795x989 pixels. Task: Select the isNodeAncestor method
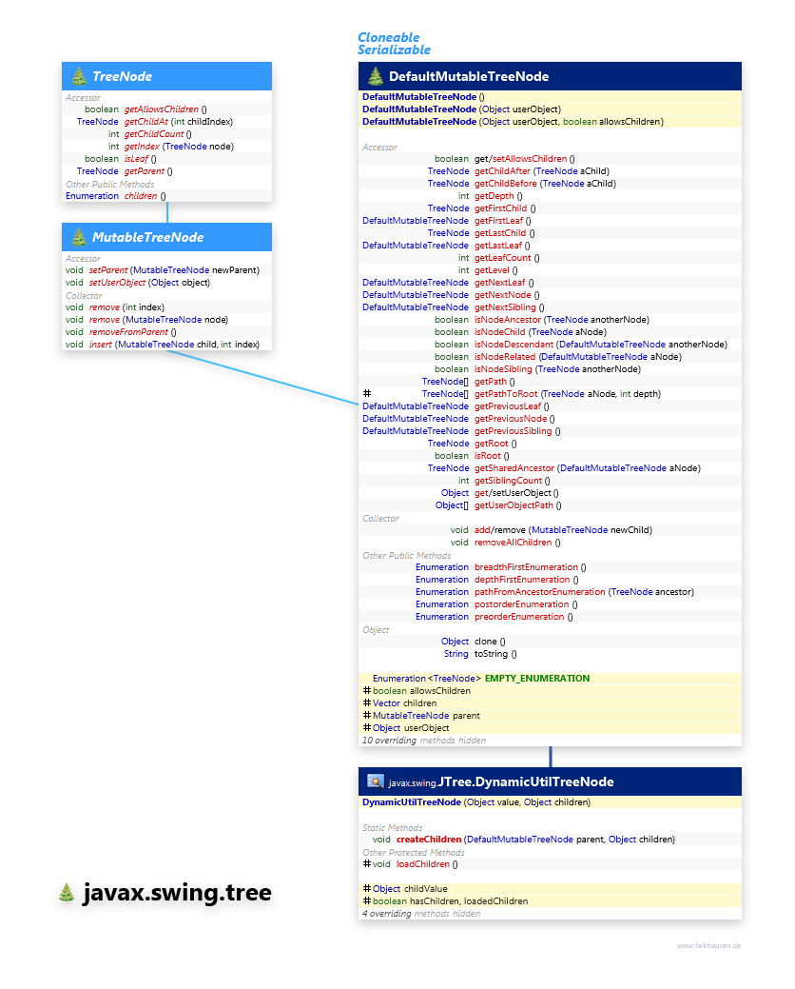click(x=507, y=320)
